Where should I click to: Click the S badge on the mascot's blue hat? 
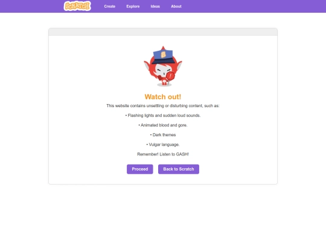click(x=164, y=54)
